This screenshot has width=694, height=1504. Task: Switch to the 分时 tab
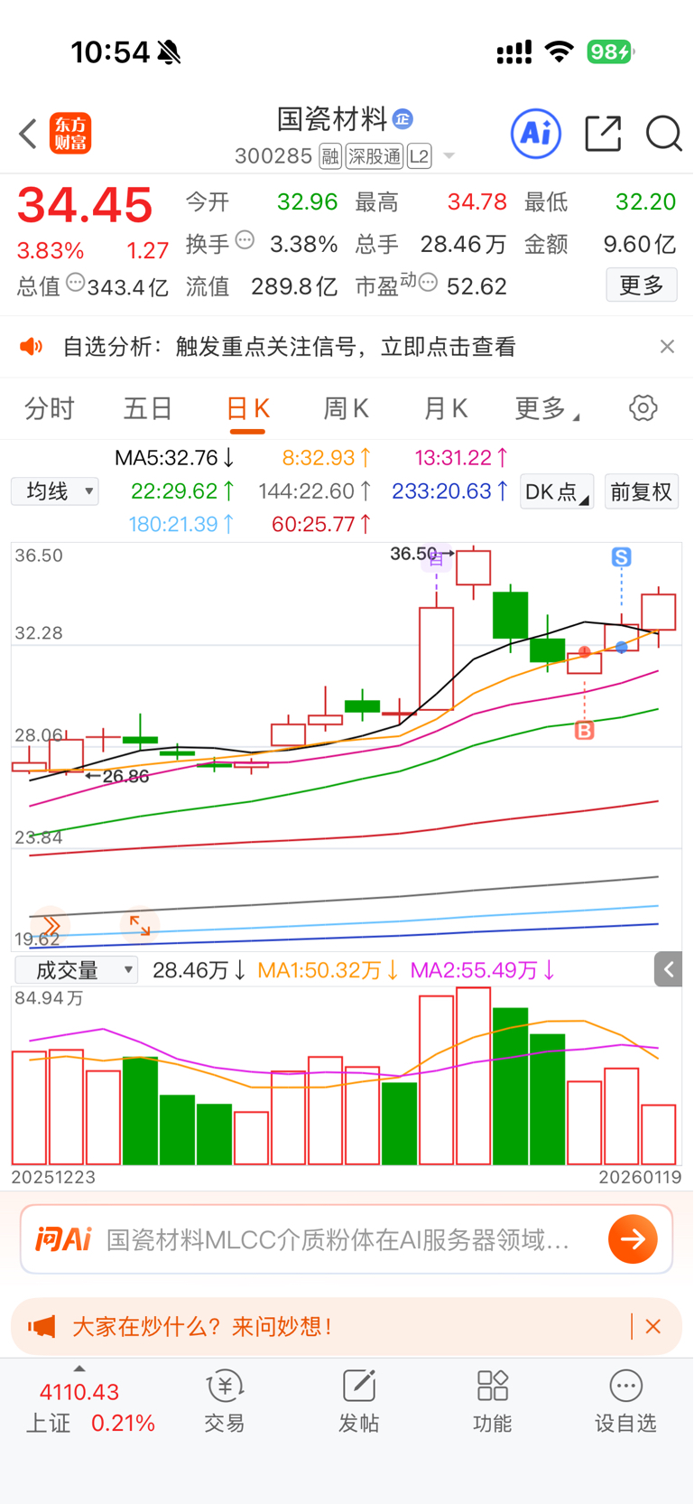50,409
